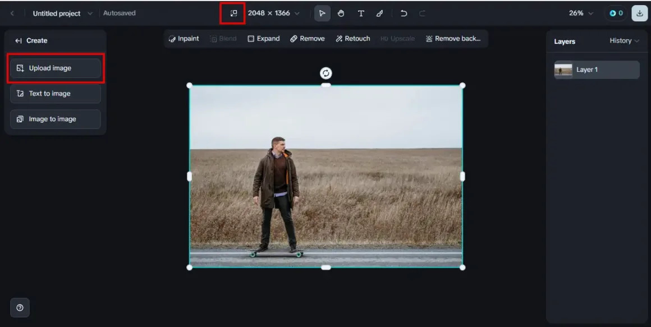Click the download export icon
The image size is (651, 327).
coord(639,13)
